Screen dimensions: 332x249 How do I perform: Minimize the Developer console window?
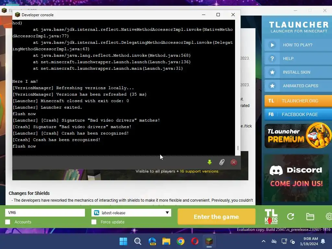[204, 15]
